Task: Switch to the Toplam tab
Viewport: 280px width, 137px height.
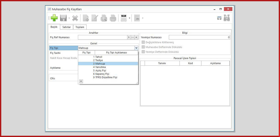Action: [x=80, y=27]
